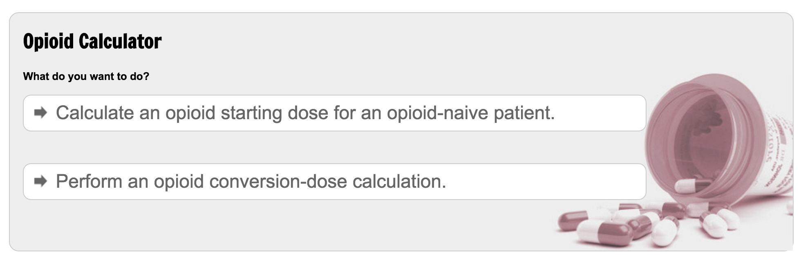Click the word 'patient.' ending the first option

(524, 113)
